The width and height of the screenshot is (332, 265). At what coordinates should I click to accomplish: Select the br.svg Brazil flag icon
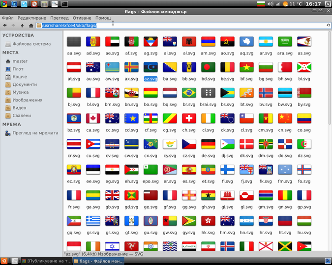(x=189, y=93)
